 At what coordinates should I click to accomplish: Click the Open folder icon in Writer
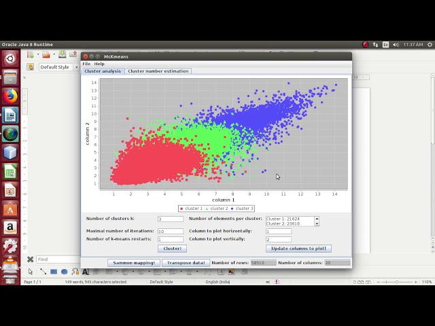46,54
